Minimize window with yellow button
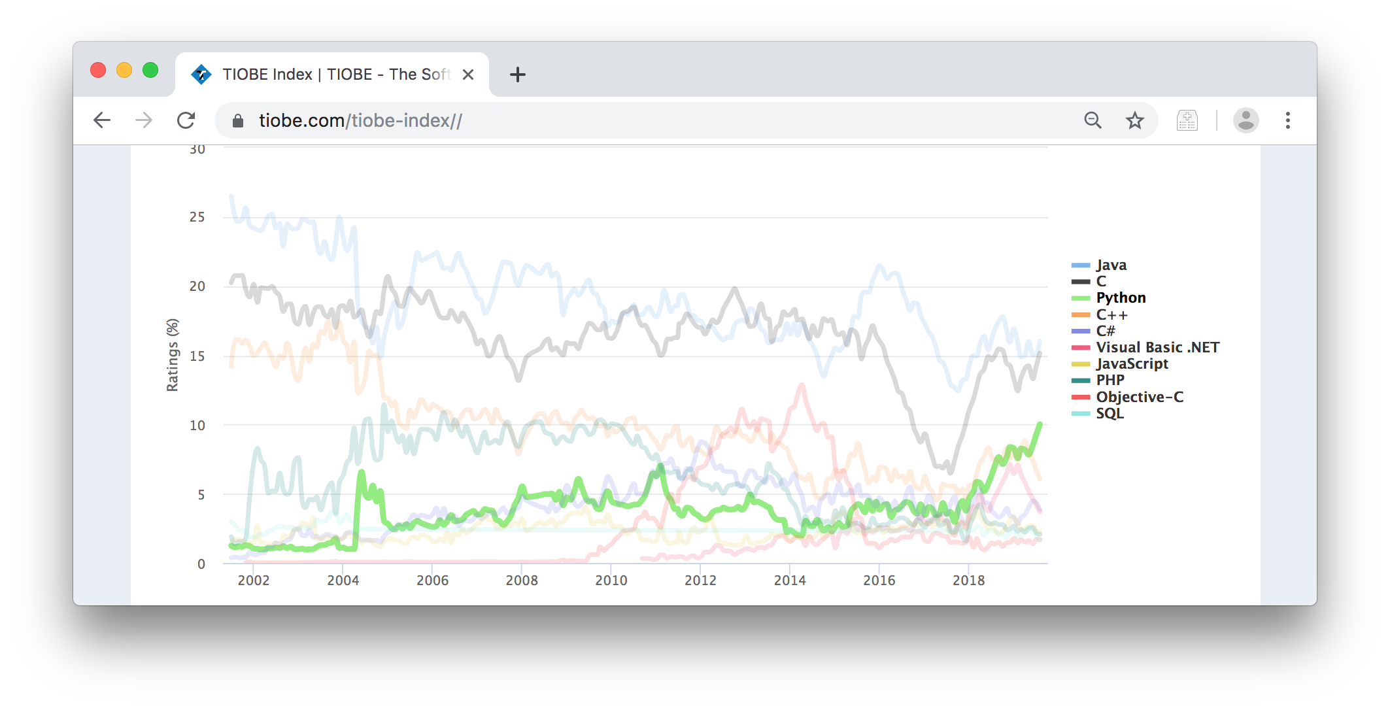The height and width of the screenshot is (710, 1390). coord(124,70)
